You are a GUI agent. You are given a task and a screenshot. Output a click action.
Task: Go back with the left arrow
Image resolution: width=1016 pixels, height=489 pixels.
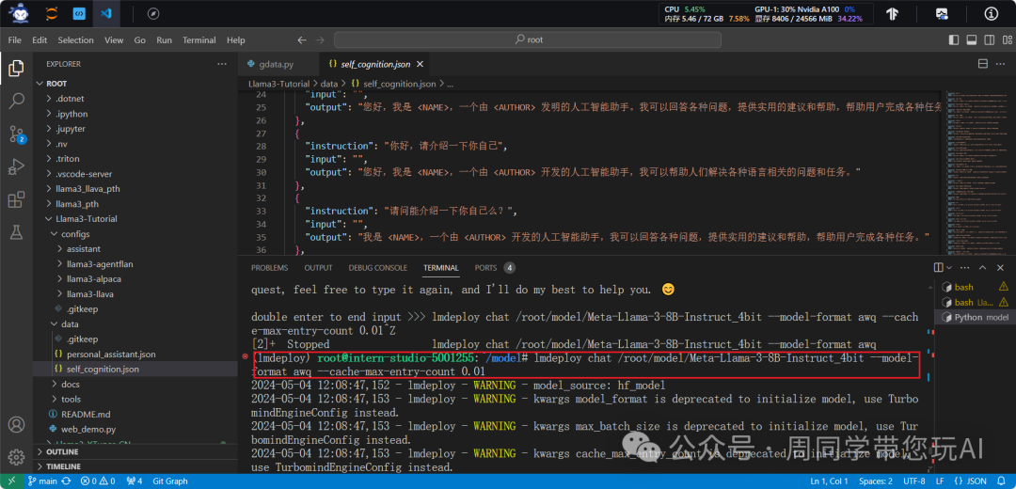[301, 40]
